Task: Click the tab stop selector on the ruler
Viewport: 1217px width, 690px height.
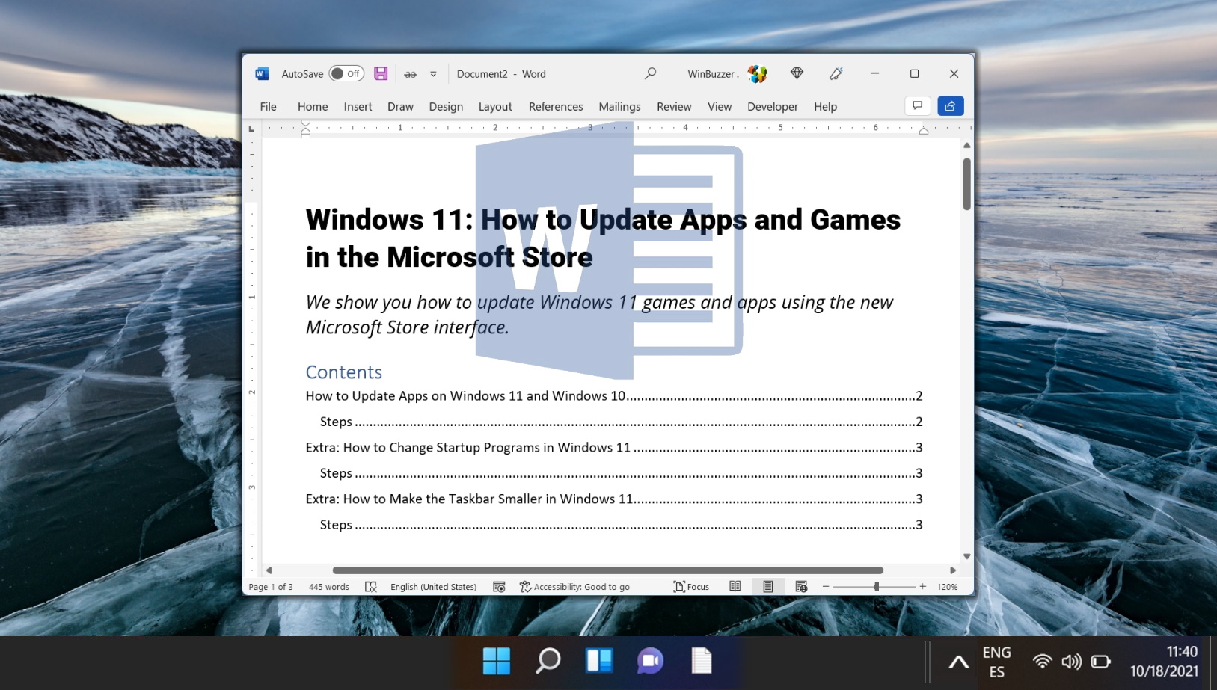Action: (252, 129)
